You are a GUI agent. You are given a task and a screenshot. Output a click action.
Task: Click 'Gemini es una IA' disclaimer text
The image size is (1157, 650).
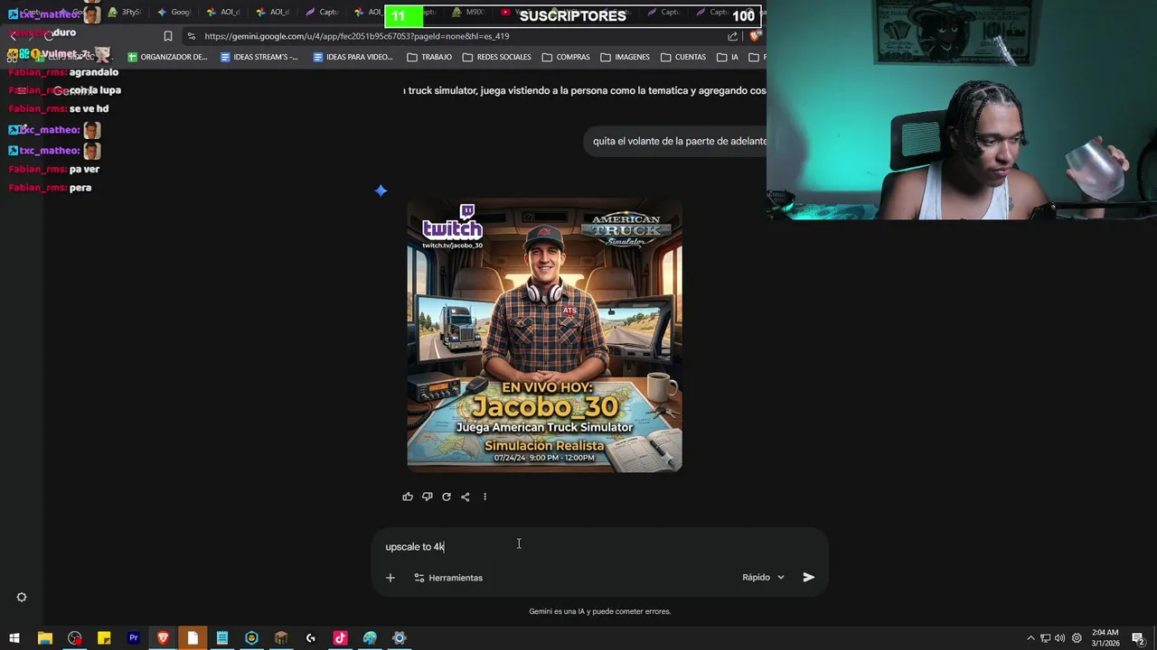pos(599,611)
